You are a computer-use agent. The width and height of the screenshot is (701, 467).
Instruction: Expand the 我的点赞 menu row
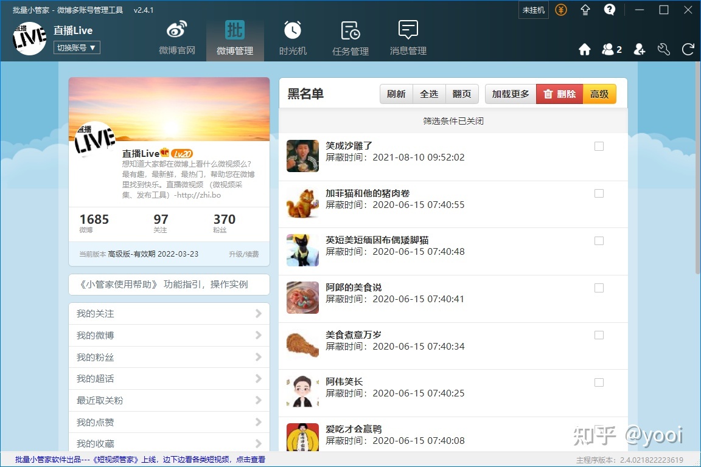(169, 422)
